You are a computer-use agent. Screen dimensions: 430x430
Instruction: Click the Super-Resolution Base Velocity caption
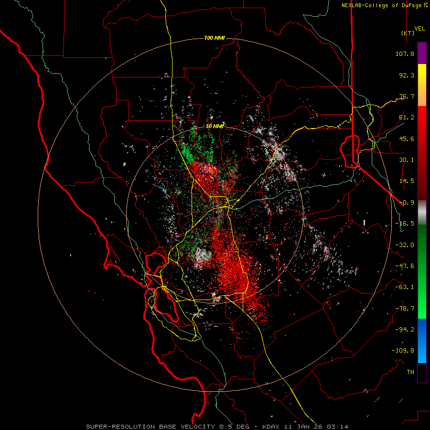[217, 427]
